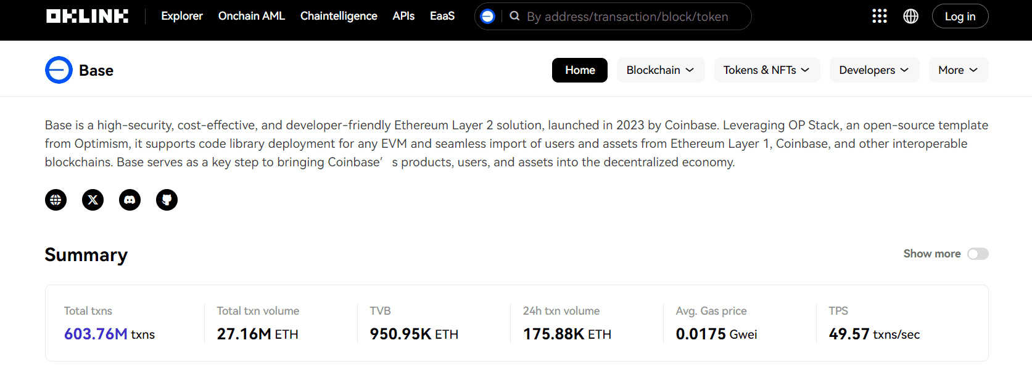
Task: Click the Total txns label
Action: [x=88, y=311]
